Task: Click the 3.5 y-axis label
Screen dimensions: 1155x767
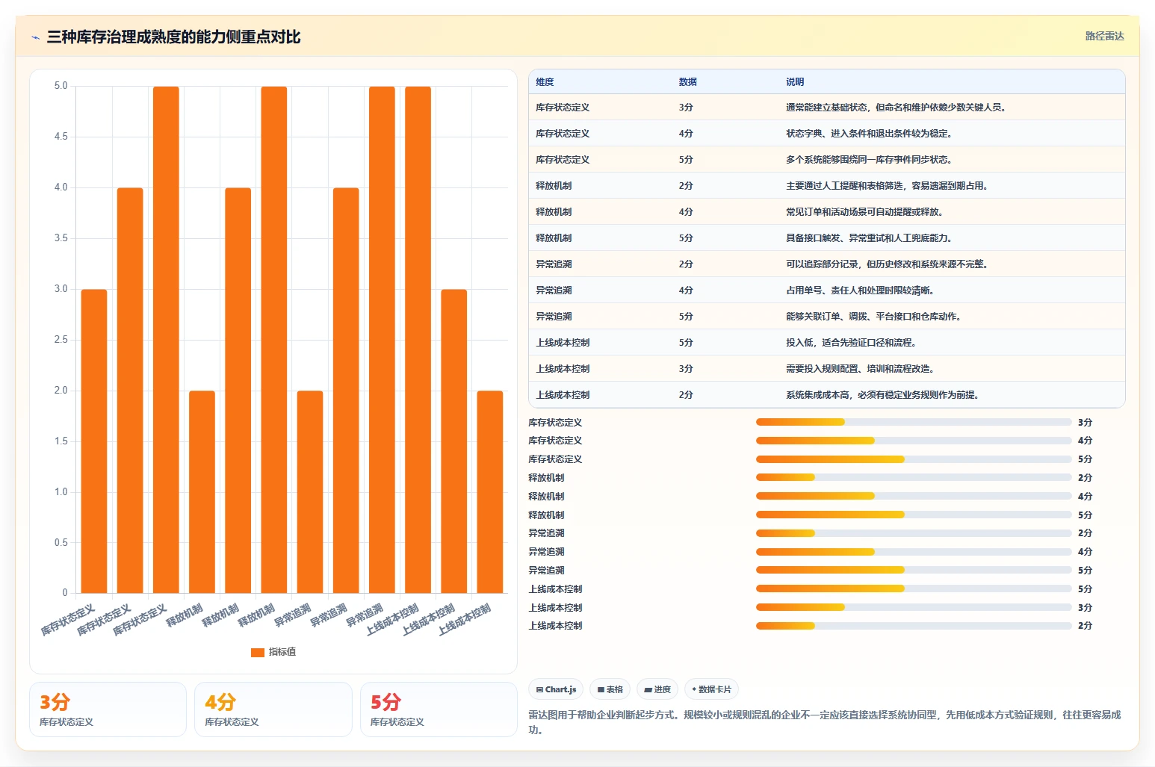Action: 61,238
